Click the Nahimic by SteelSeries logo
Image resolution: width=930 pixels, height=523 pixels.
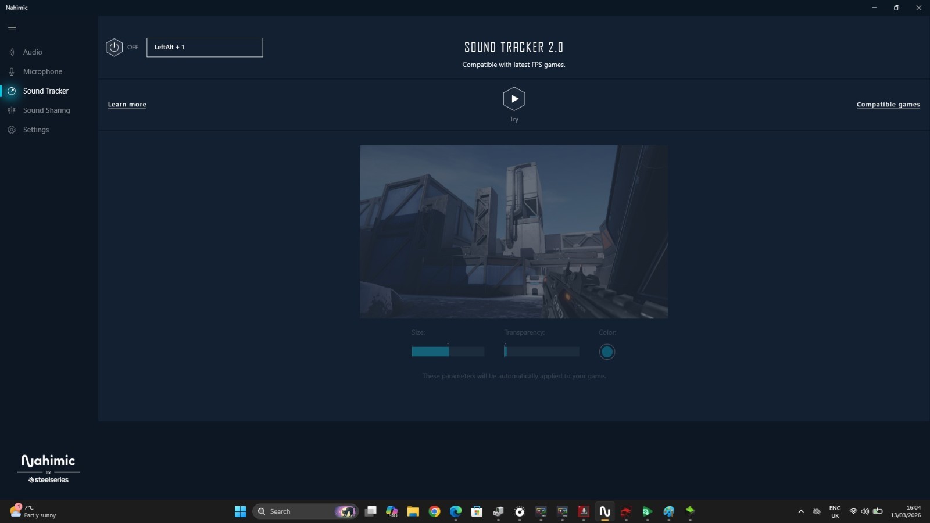(x=49, y=468)
